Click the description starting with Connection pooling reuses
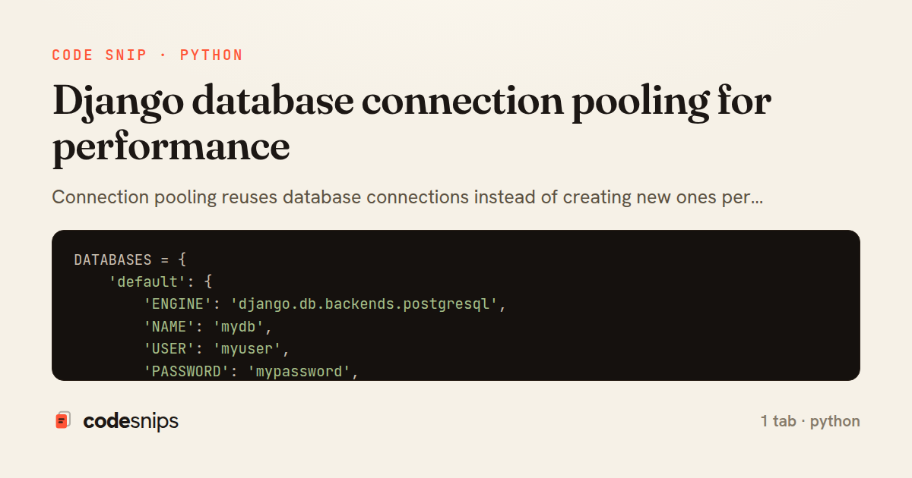912x478 pixels. (x=407, y=198)
